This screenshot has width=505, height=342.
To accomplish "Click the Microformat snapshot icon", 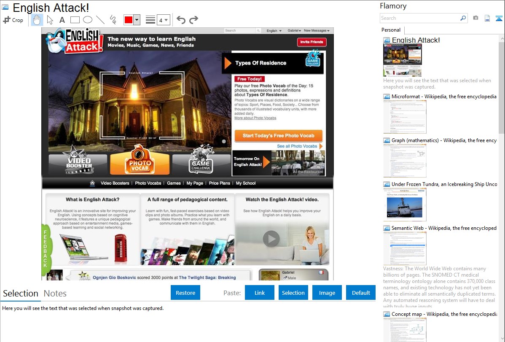I will click(387, 97).
